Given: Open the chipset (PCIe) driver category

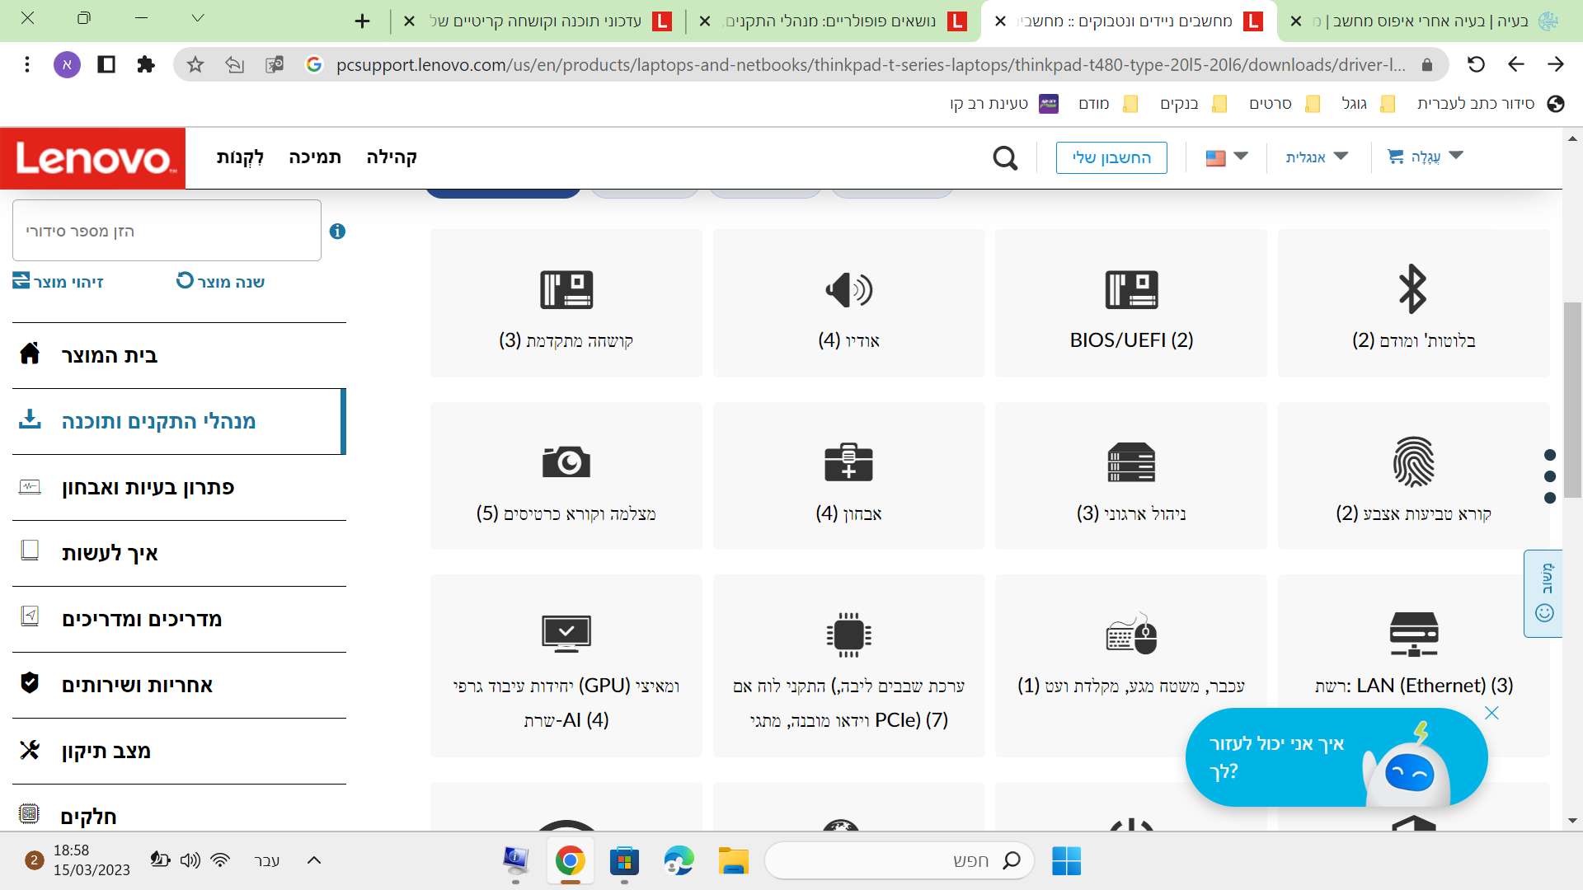Looking at the screenshot, I should click(x=848, y=666).
